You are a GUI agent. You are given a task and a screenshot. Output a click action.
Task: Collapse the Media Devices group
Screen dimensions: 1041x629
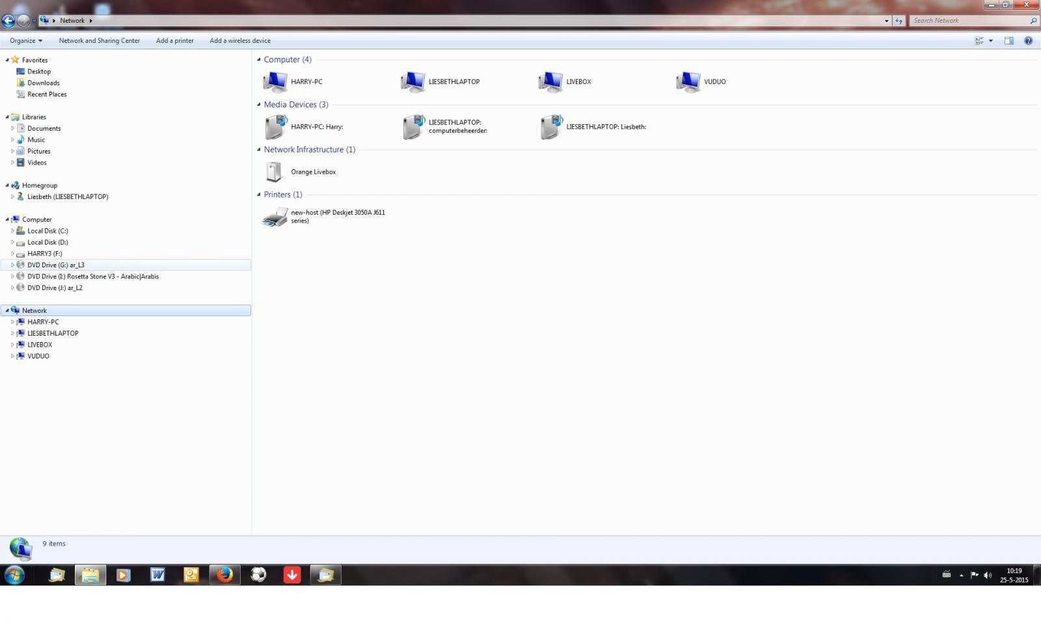[x=259, y=105]
